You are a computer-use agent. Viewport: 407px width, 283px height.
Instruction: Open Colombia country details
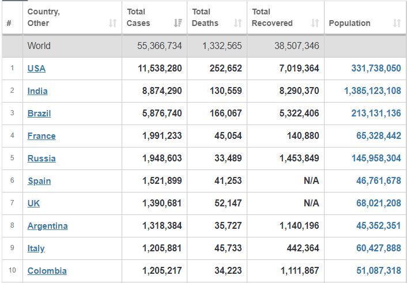[x=47, y=271]
